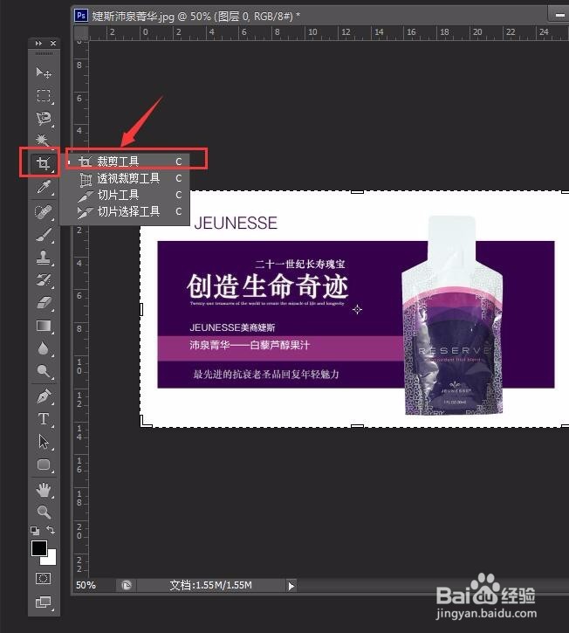Image resolution: width=569 pixels, height=633 pixels.
Task: Click the top-middle crop handle
Action: [357, 192]
